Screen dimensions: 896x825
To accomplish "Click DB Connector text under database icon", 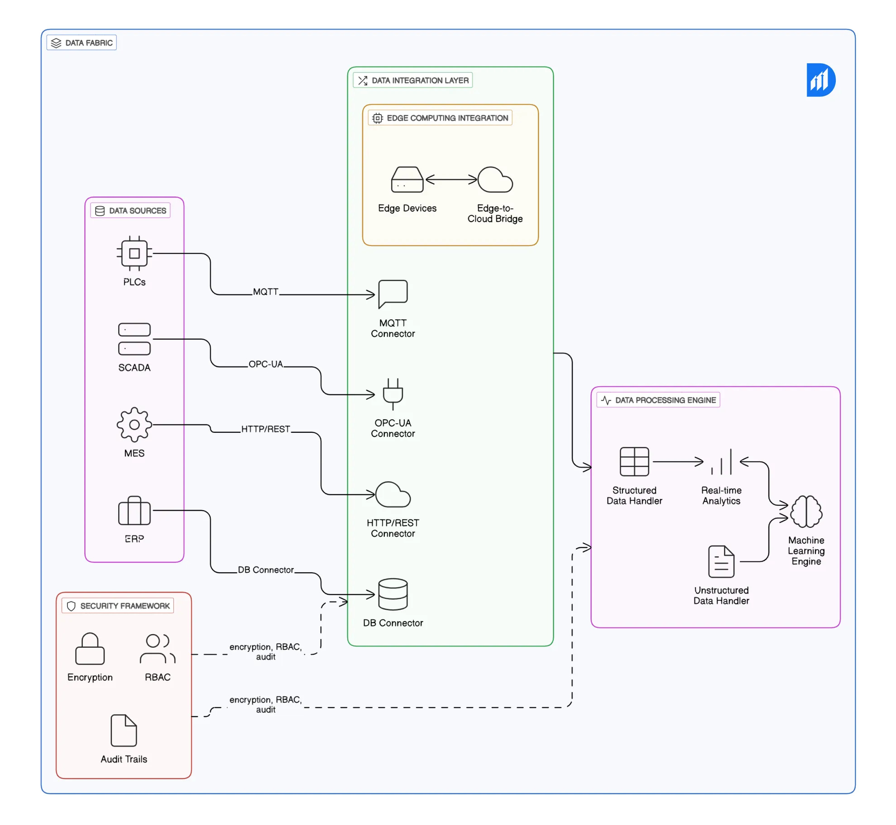I will point(393,622).
